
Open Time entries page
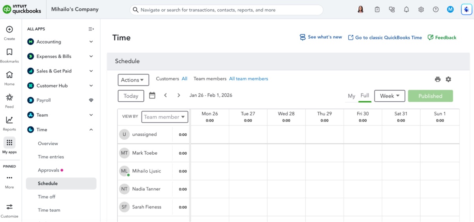coord(51,157)
